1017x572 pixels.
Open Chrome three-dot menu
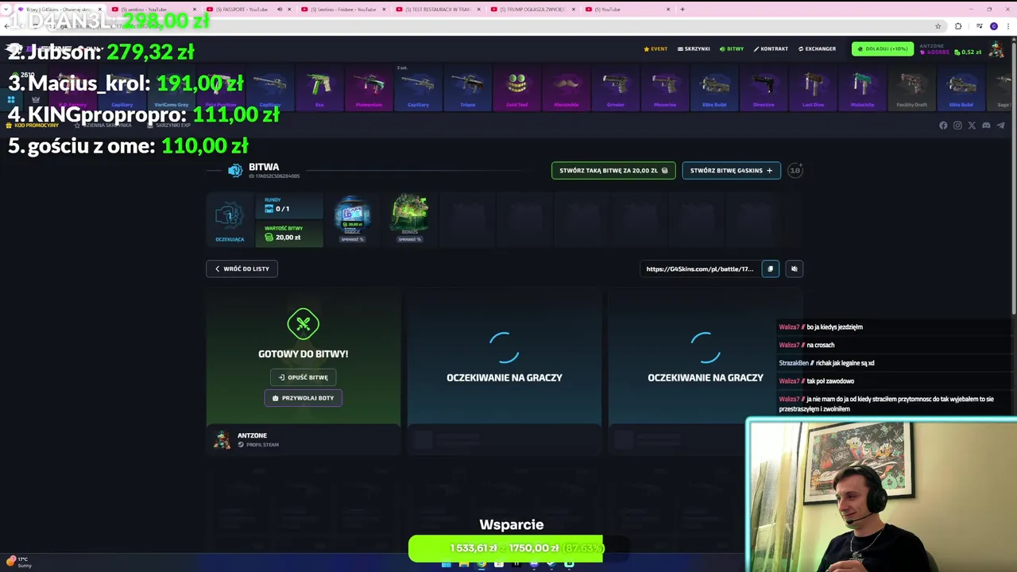click(1008, 26)
